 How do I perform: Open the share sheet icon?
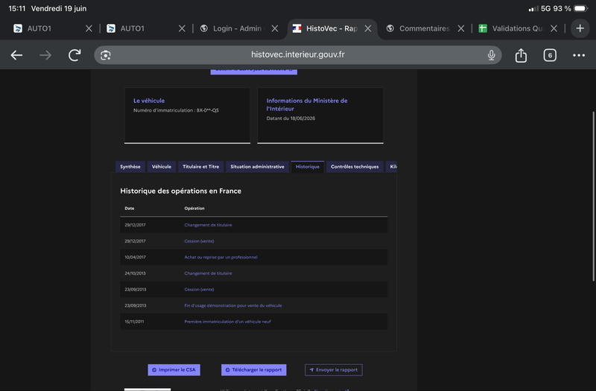[521, 55]
